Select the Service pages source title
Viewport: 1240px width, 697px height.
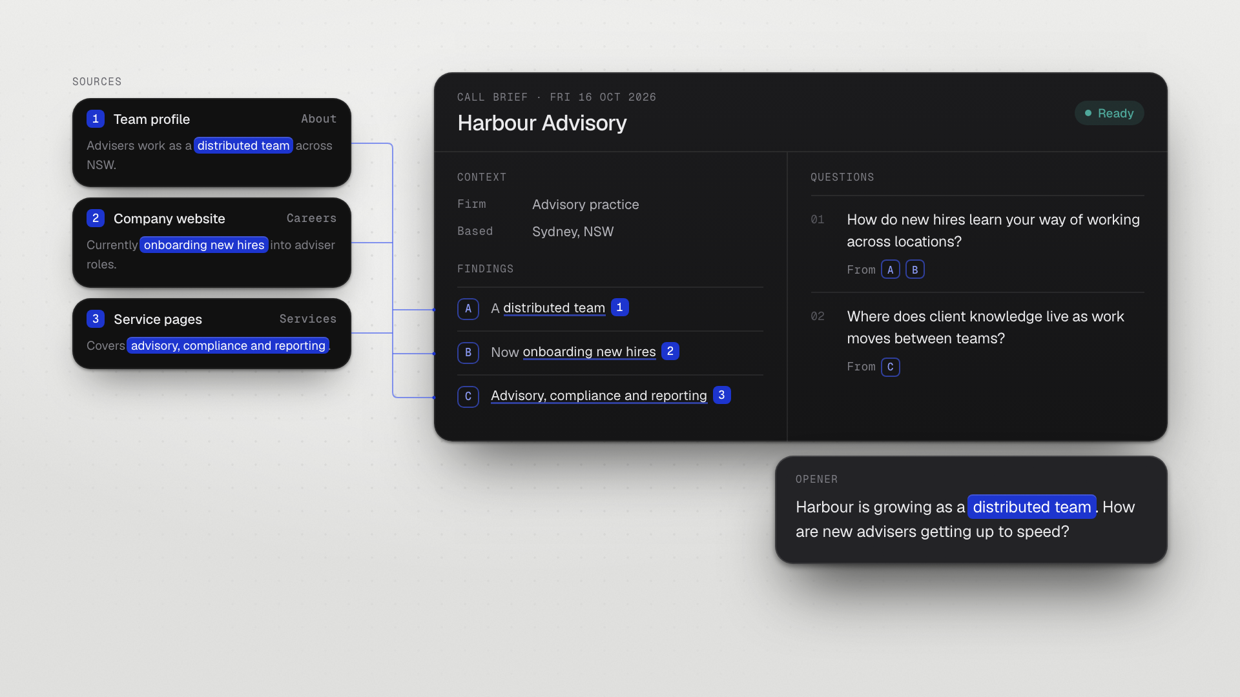158,319
